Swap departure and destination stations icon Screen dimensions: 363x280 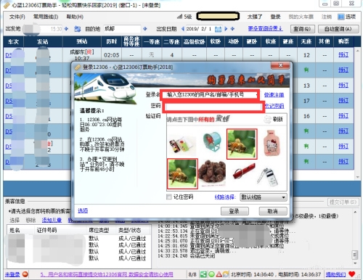(x=77, y=29)
